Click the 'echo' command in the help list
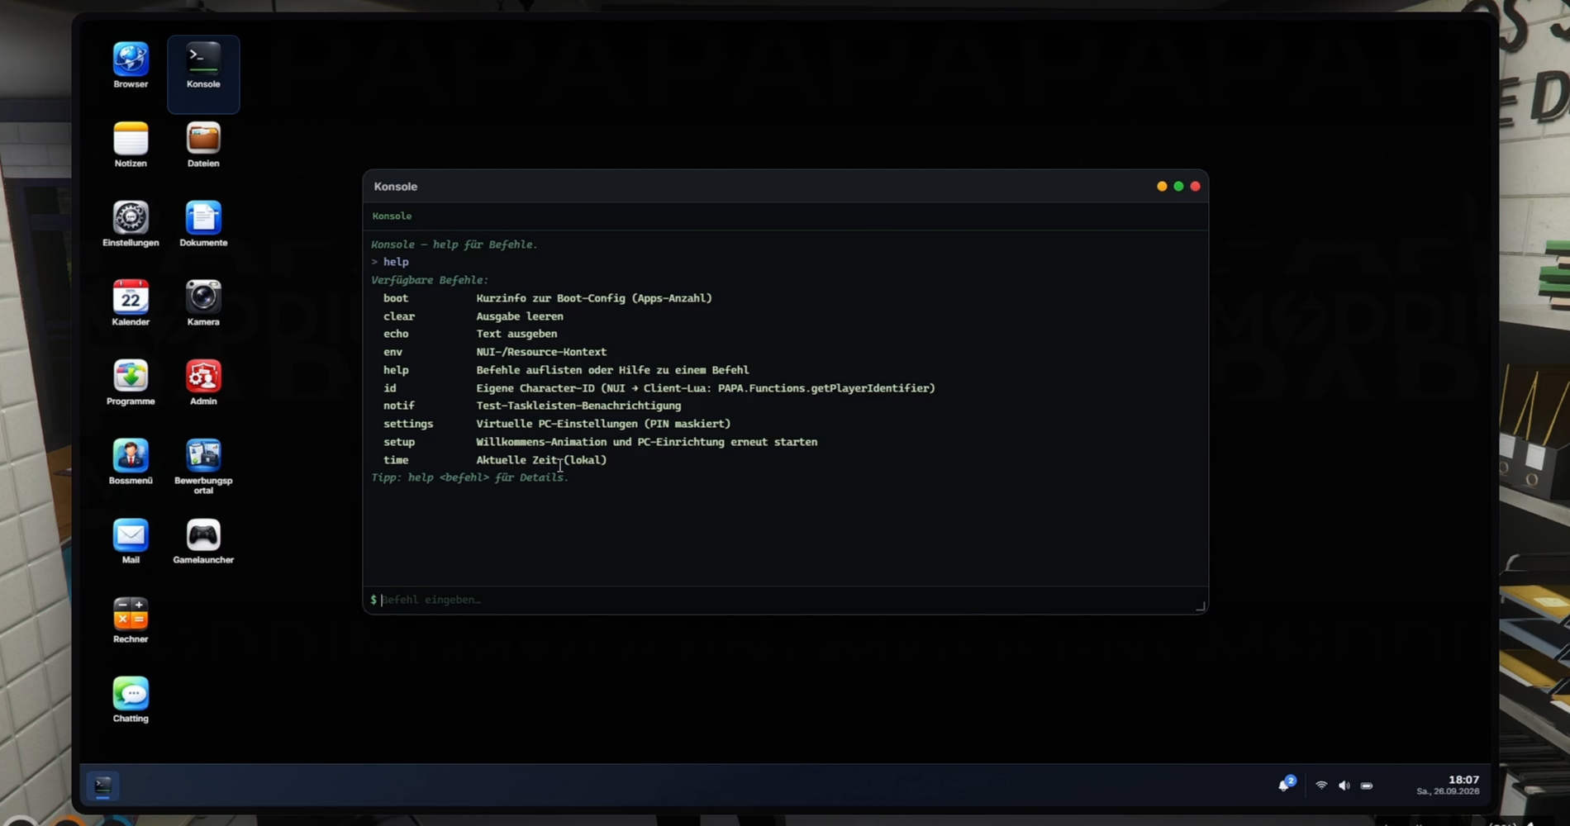The image size is (1570, 826). [x=396, y=334]
